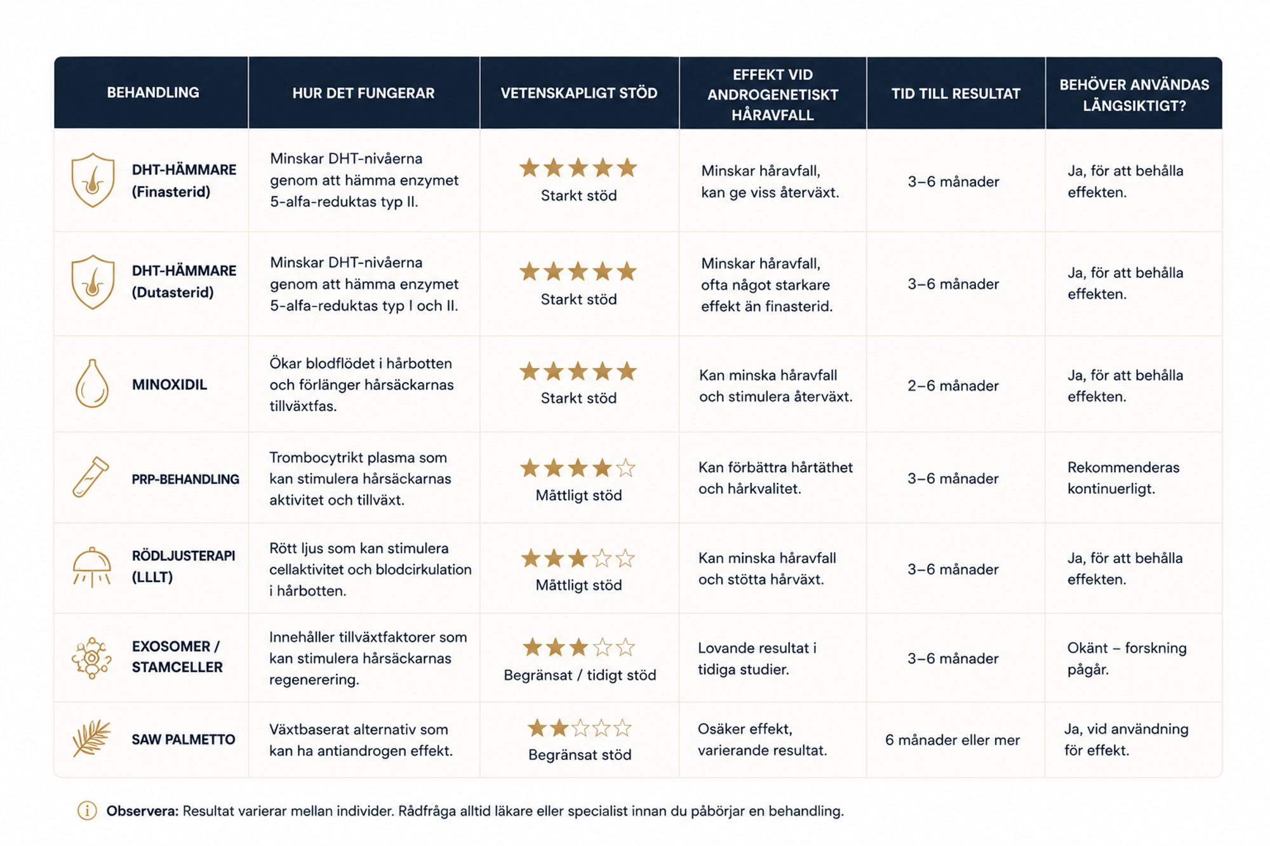Click the VETENSKAPLIGT STÖD column header

(578, 93)
